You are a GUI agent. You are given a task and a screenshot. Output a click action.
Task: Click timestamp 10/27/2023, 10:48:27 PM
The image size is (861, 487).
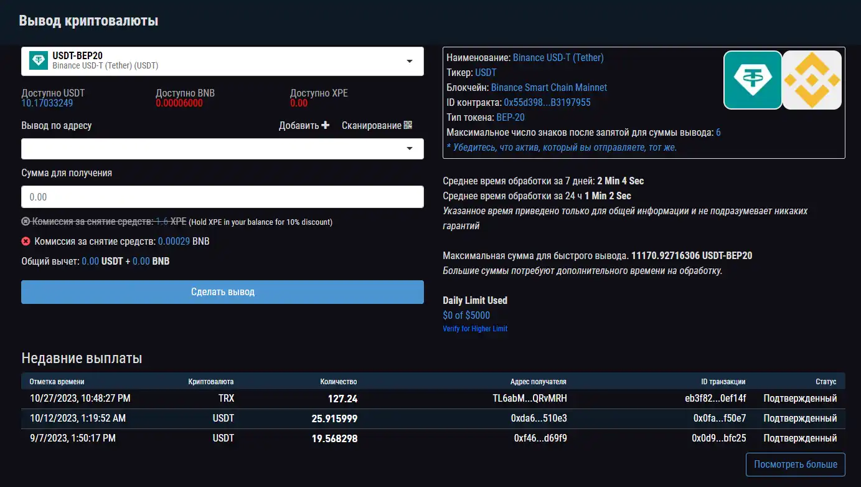coord(80,398)
